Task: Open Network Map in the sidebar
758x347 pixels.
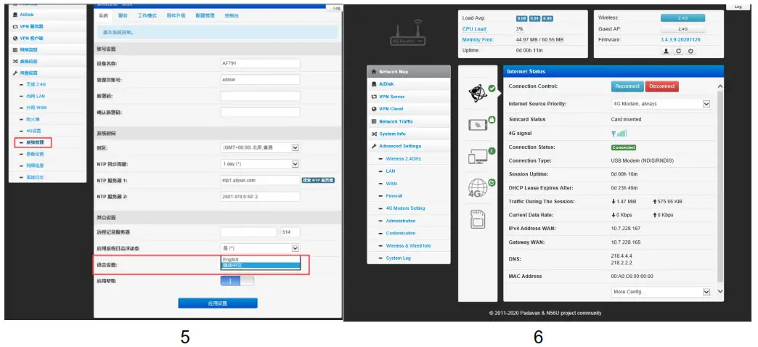Action: pyautogui.click(x=409, y=72)
